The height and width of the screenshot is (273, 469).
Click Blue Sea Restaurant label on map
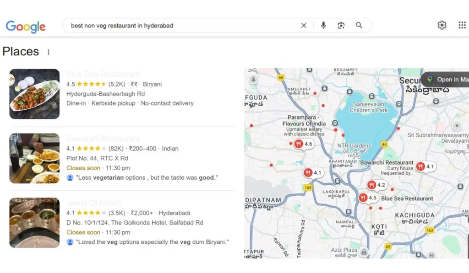click(x=407, y=198)
